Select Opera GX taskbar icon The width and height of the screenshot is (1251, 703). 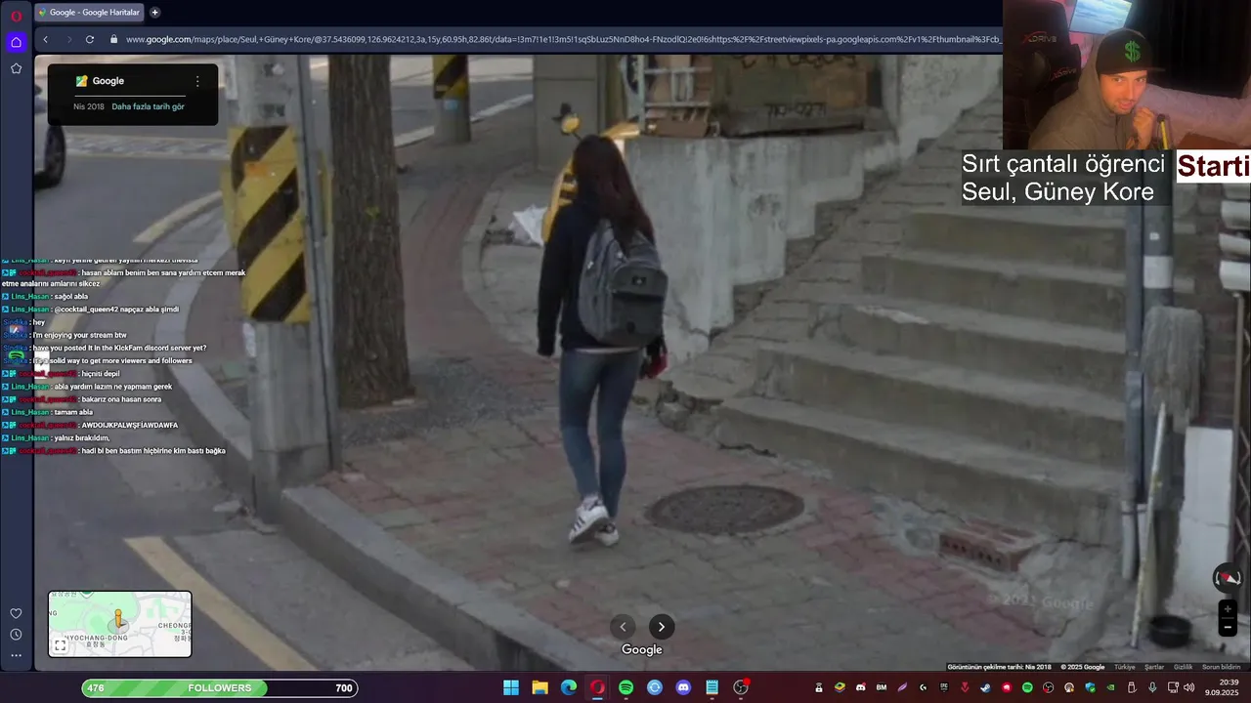(597, 687)
